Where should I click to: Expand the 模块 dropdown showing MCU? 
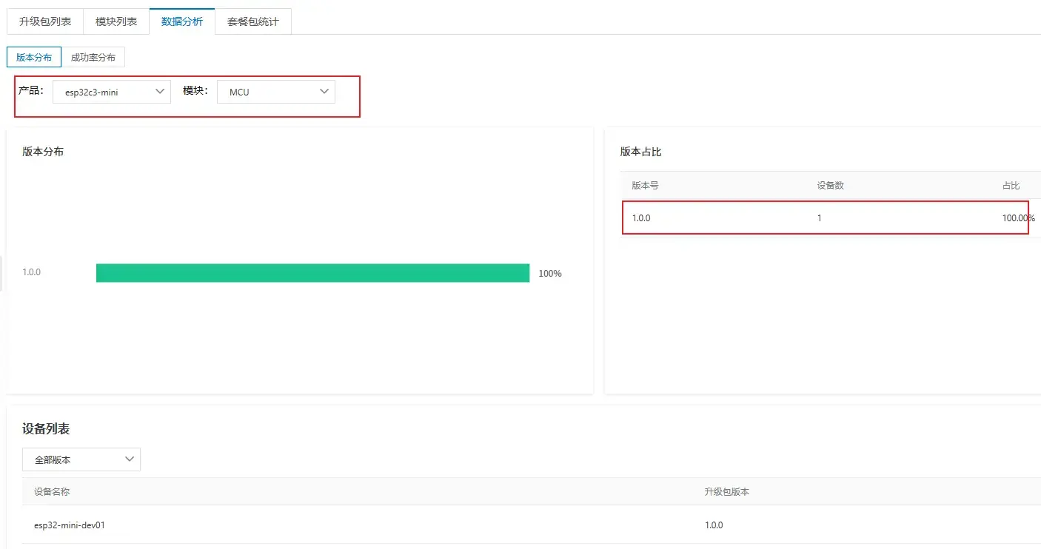click(x=275, y=92)
